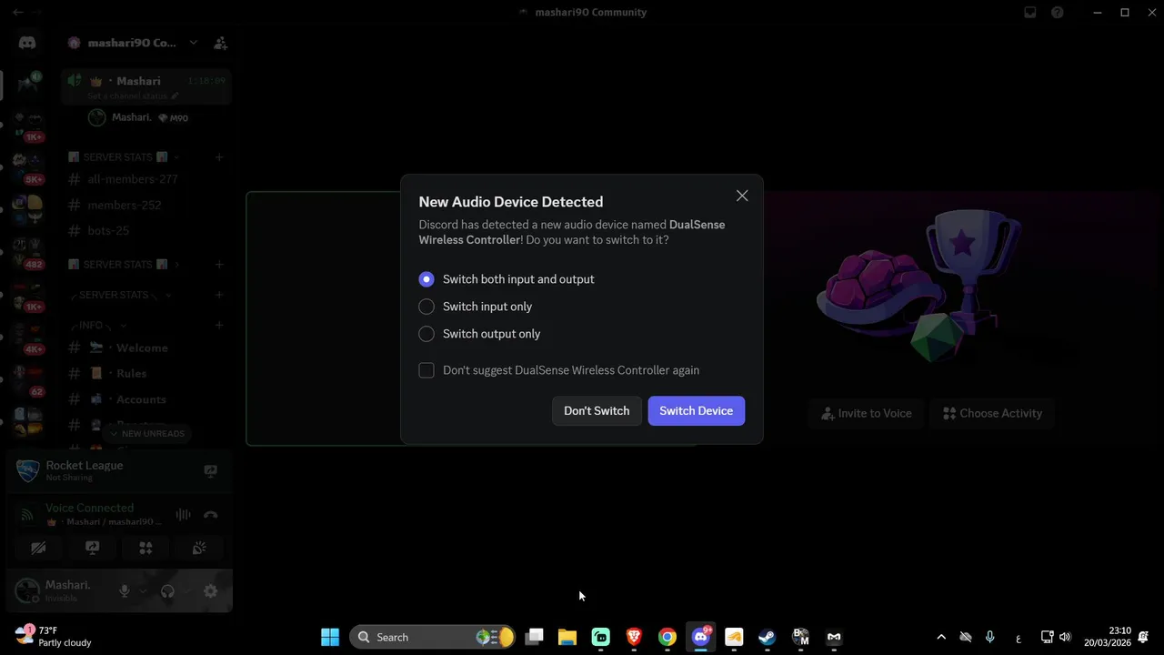The height and width of the screenshot is (655, 1164).
Task: Open the Discord help icon in title bar
Action: pyautogui.click(x=1058, y=13)
